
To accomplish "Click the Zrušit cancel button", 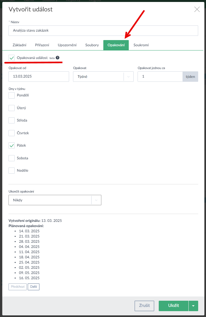I will point(144,306).
